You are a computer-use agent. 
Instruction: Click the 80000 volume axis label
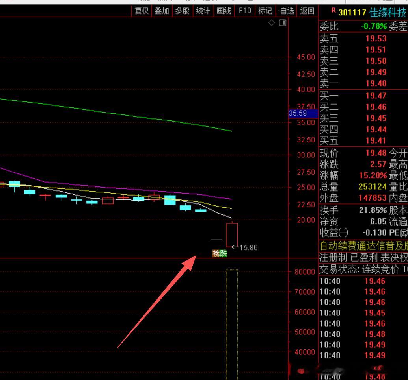304,272
